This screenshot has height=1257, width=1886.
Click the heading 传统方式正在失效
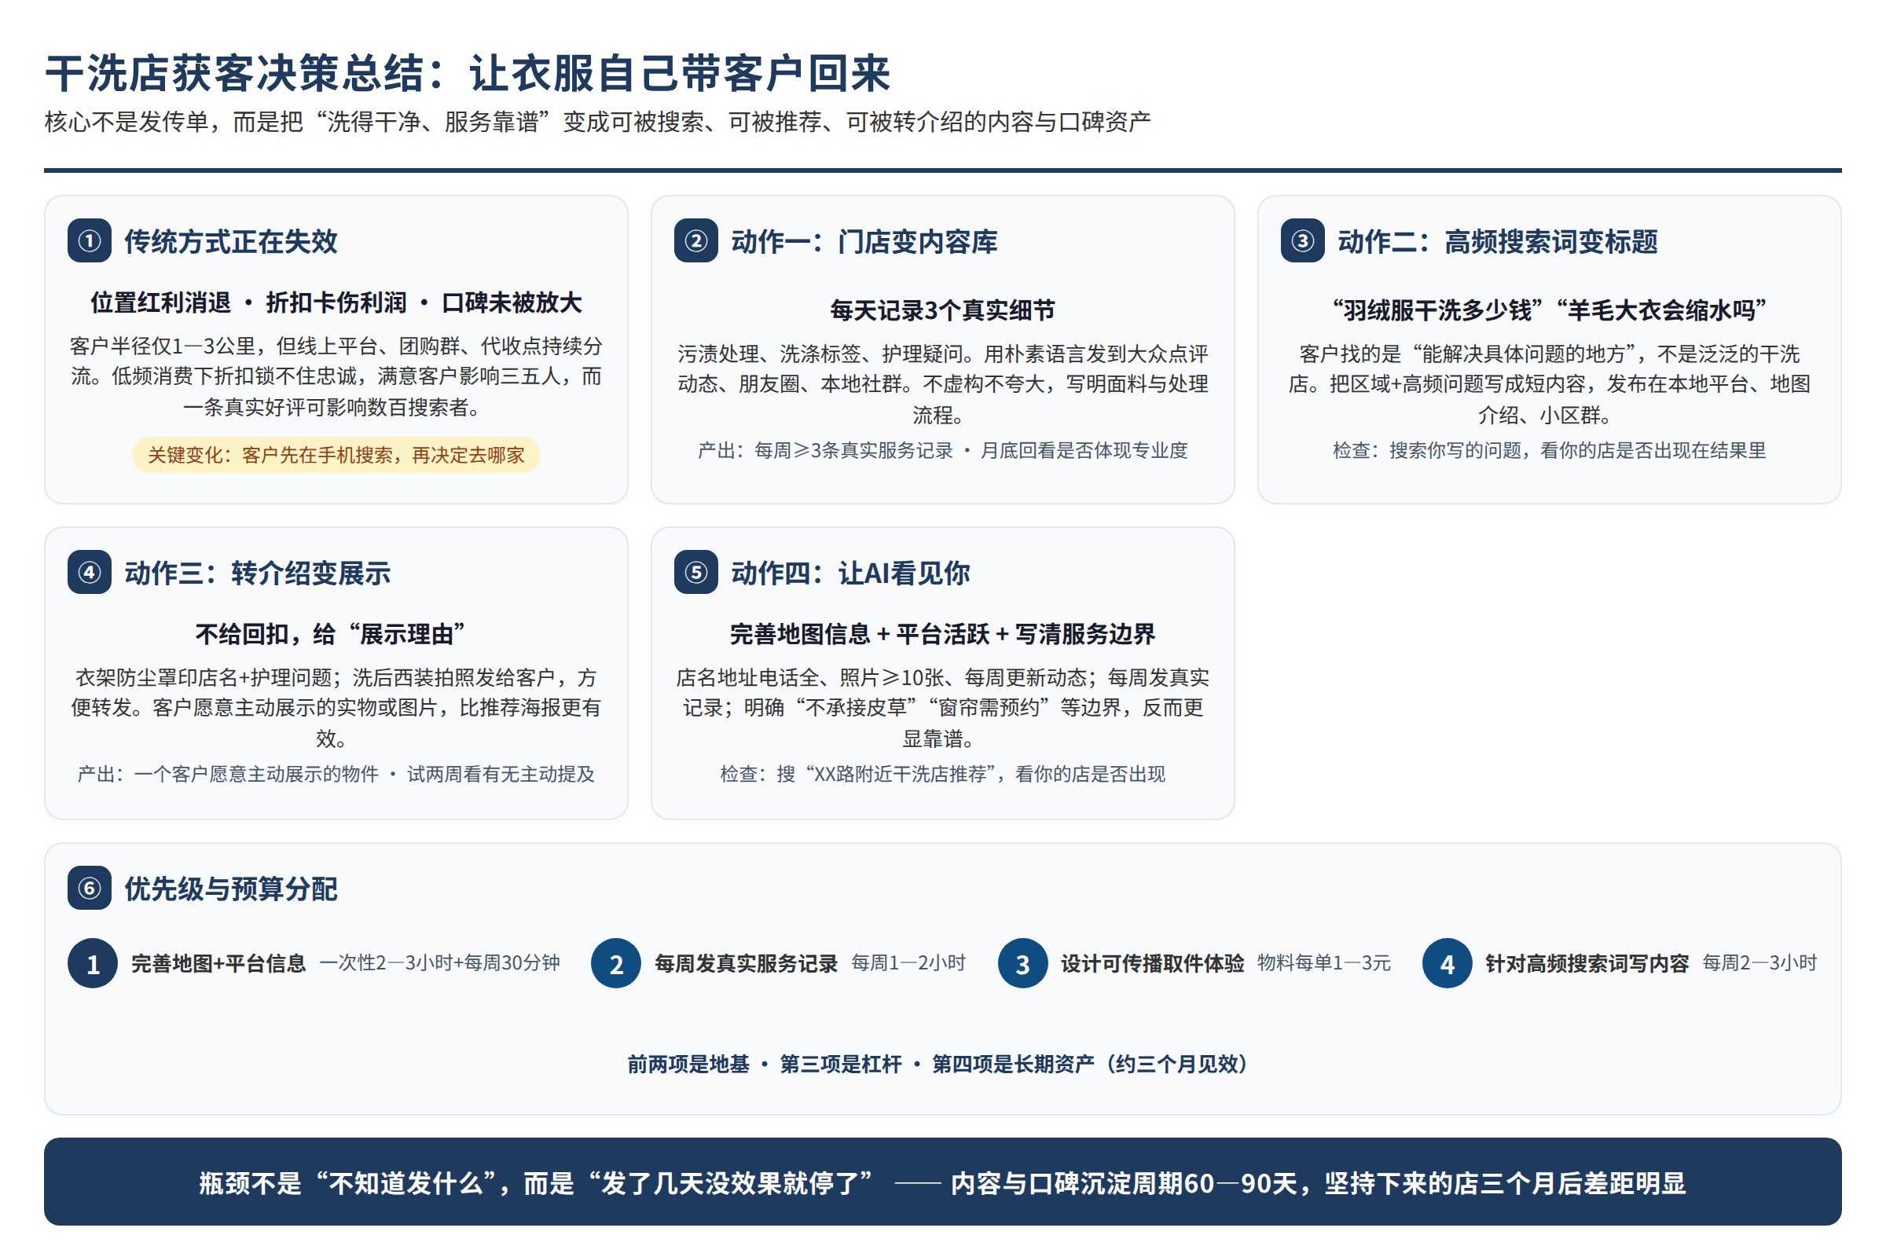231,241
